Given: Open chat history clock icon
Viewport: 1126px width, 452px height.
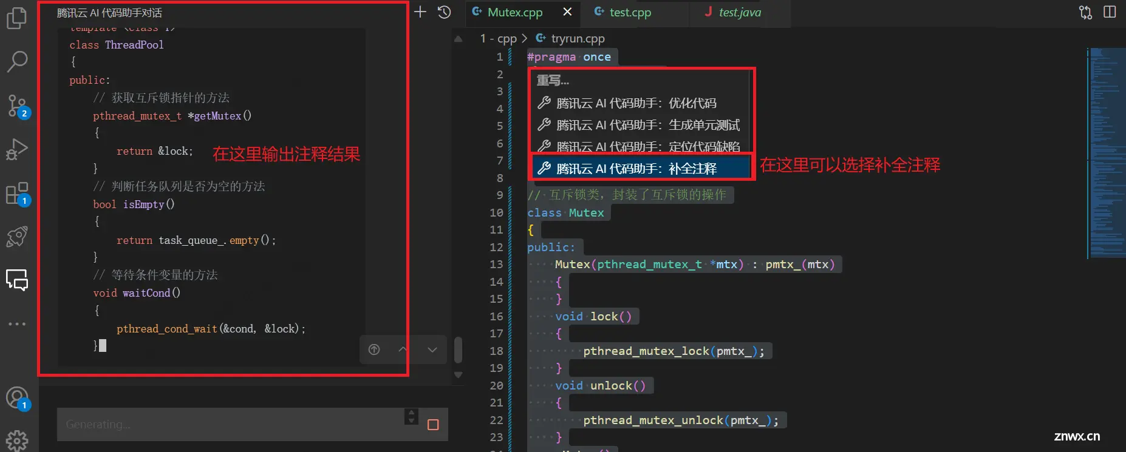Looking at the screenshot, I should pyautogui.click(x=444, y=12).
